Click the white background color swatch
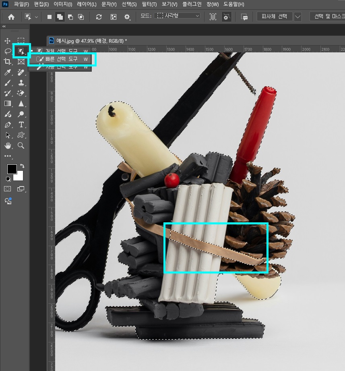 19,177
